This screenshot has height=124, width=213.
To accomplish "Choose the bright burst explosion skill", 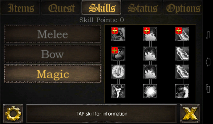I will [150, 91].
